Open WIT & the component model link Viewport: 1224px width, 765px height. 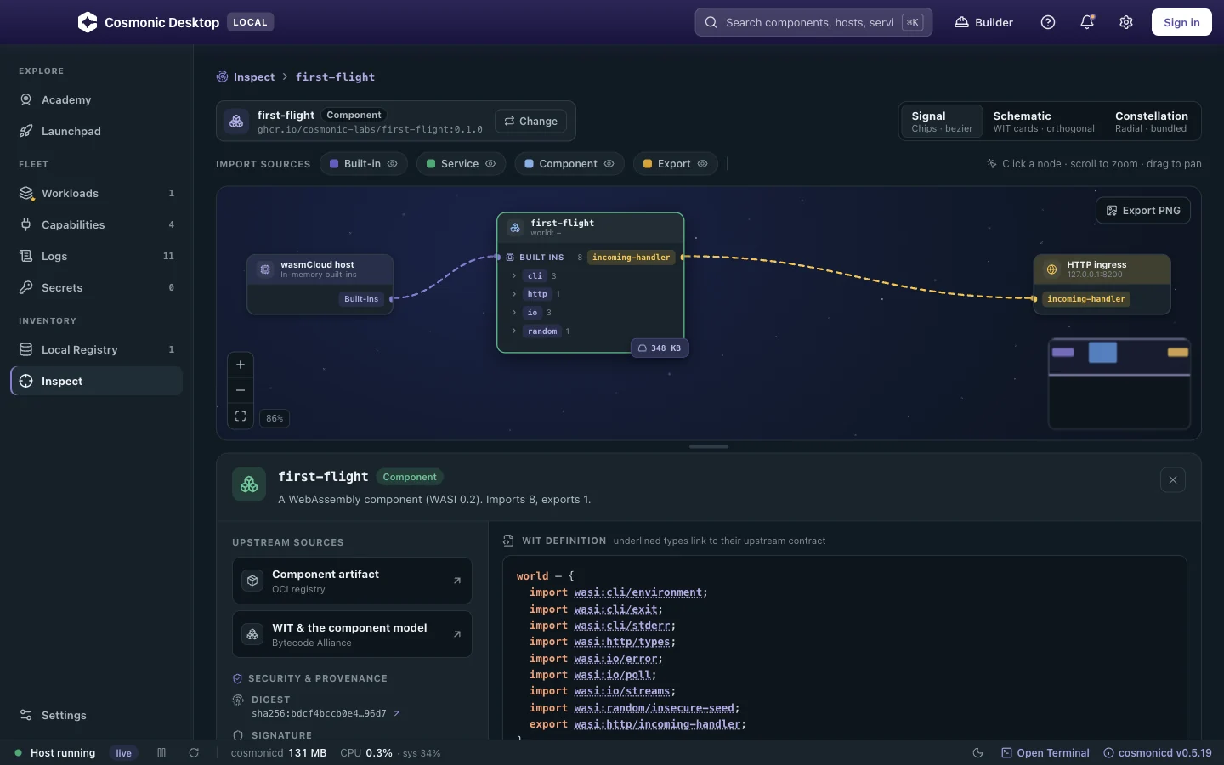point(352,635)
